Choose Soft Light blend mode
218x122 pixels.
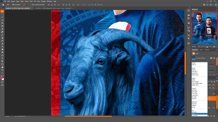click(x=200, y=90)
